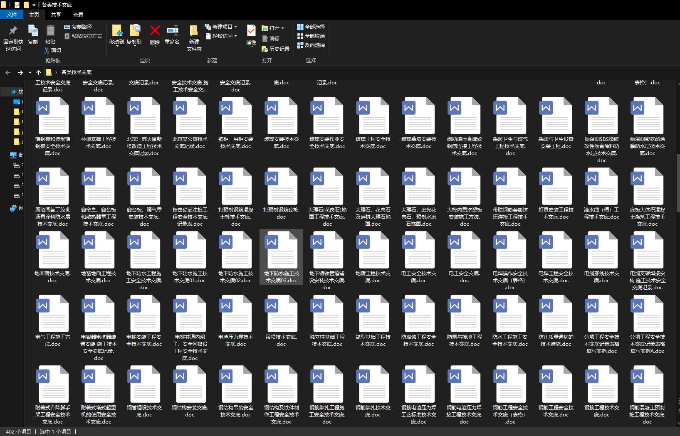This screenshot has width=680, height=436.
Task: Select file 钢筋工程技术交底.doc
Action: (x=602, y=392)
